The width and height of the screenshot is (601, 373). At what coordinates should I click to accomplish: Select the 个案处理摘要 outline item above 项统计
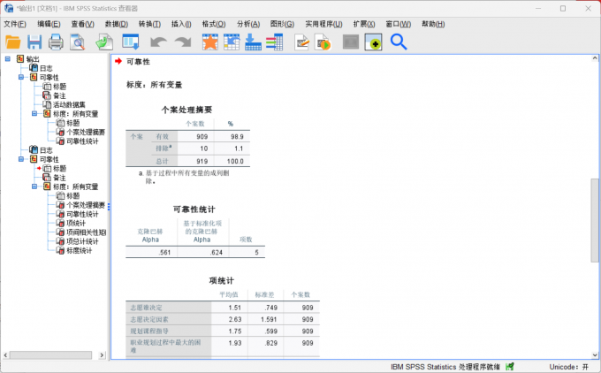86,205
